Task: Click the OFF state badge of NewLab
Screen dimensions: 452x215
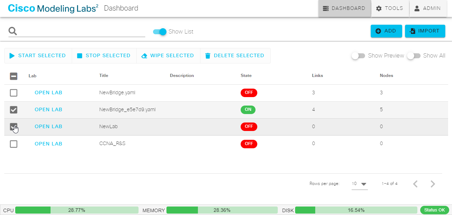Action: [x=249, y=127]
